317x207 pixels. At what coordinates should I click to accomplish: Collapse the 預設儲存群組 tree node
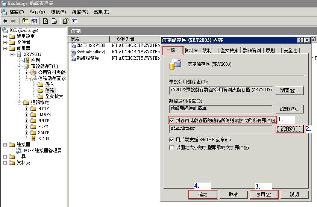[x=20, y=66]
